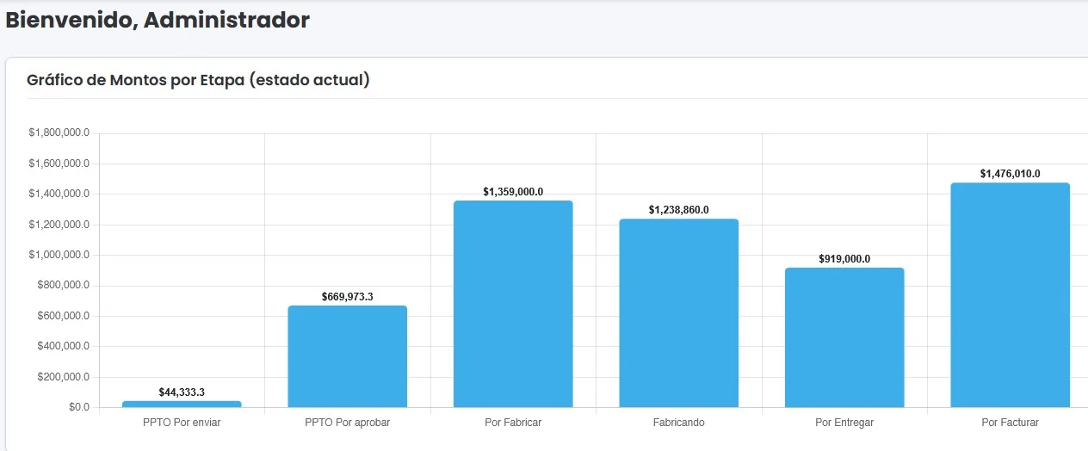The width and height of the screenshot is (1088, 451).
Task: Click the 'Bienvenido, Administrador' heading
Action: (158, 21)
